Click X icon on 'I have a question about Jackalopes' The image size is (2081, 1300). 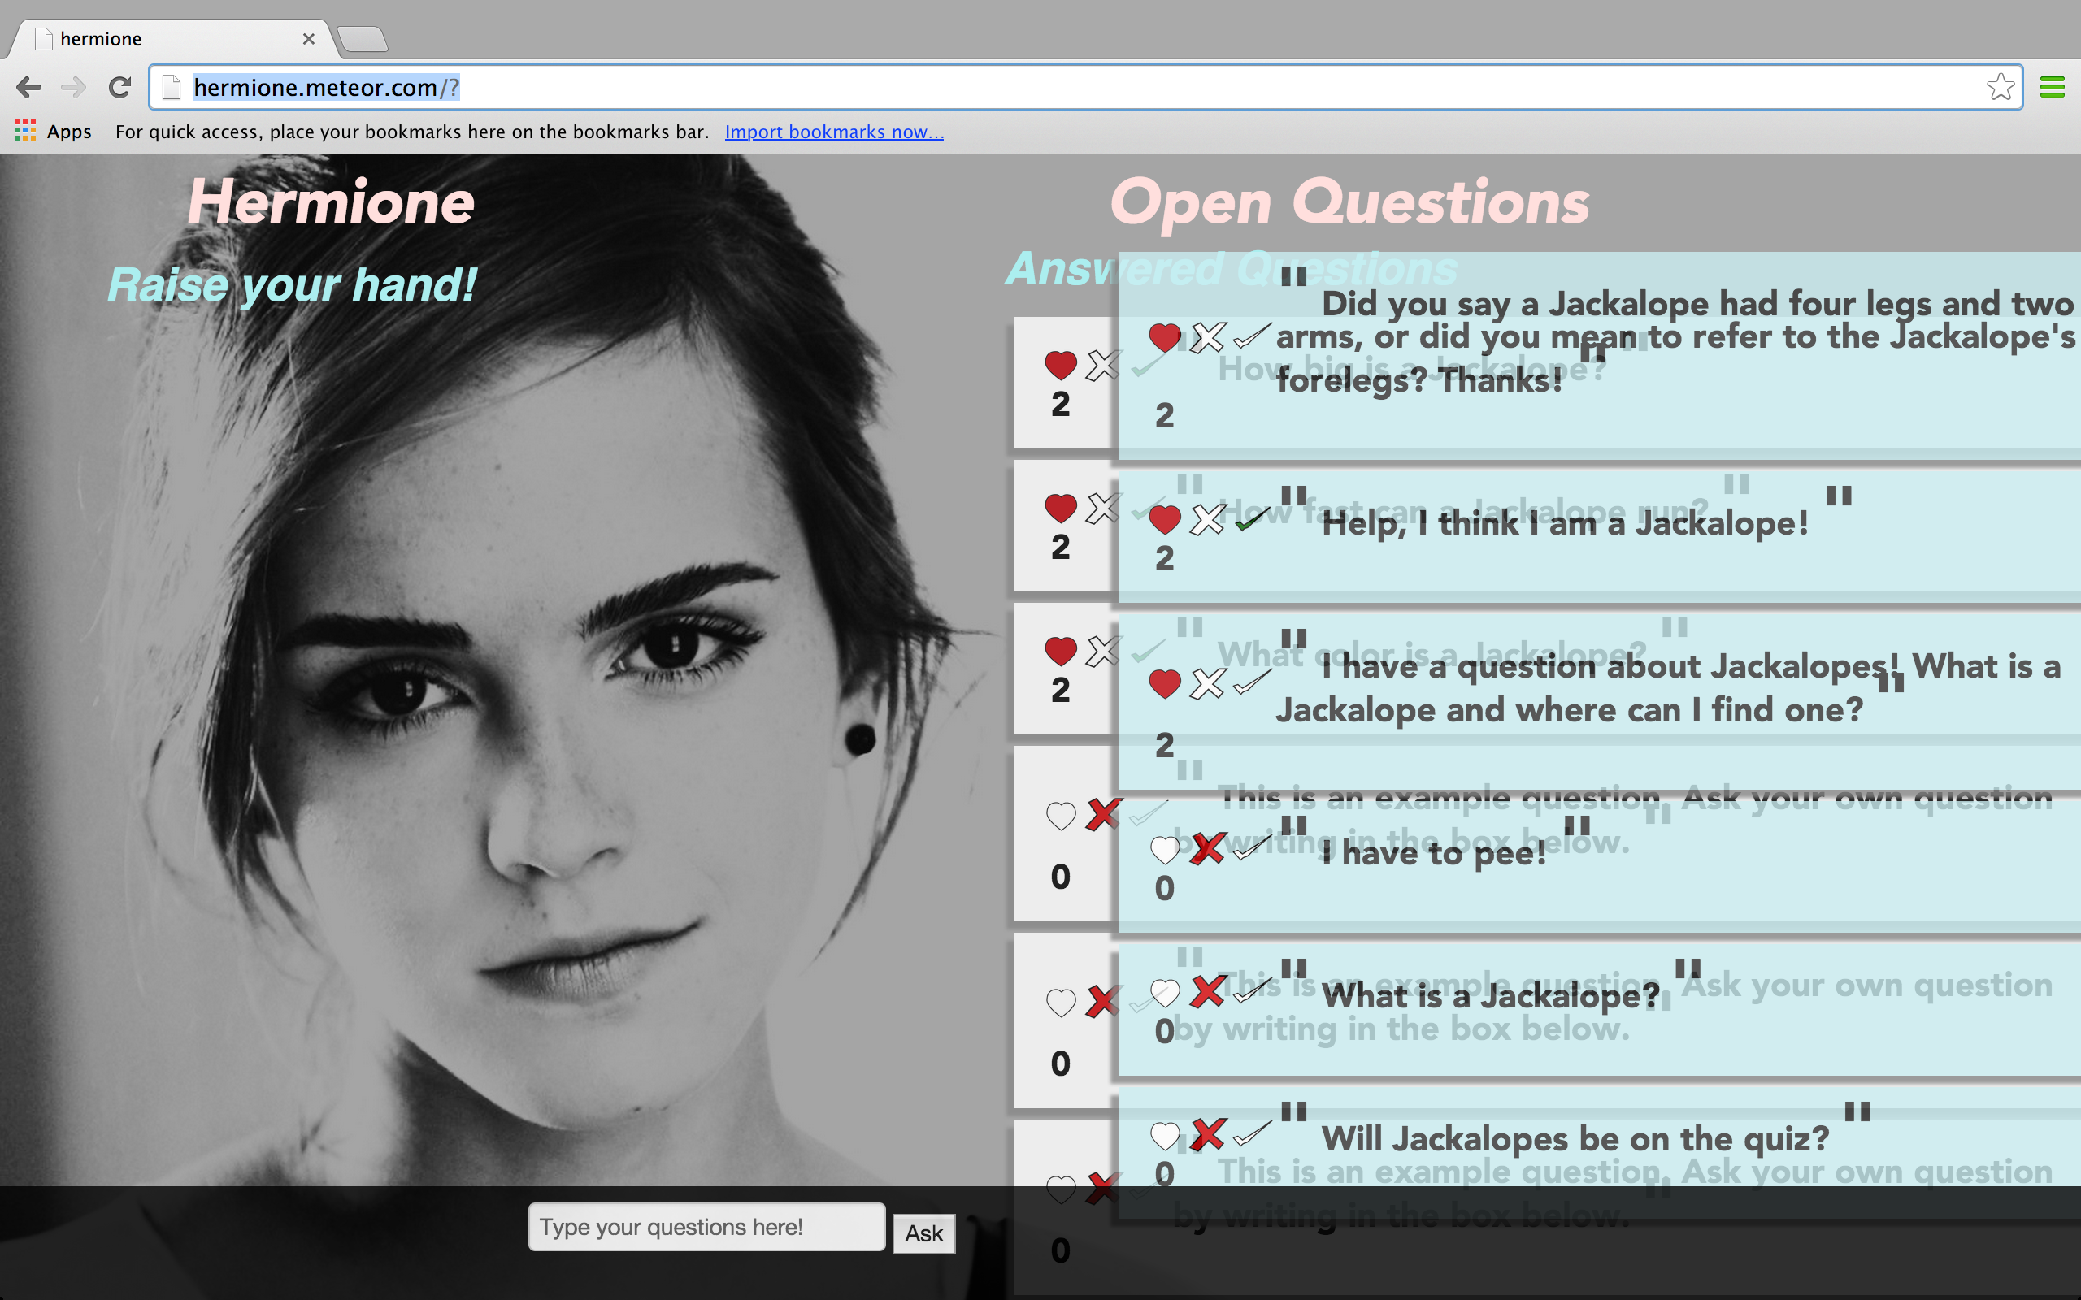1208,684
